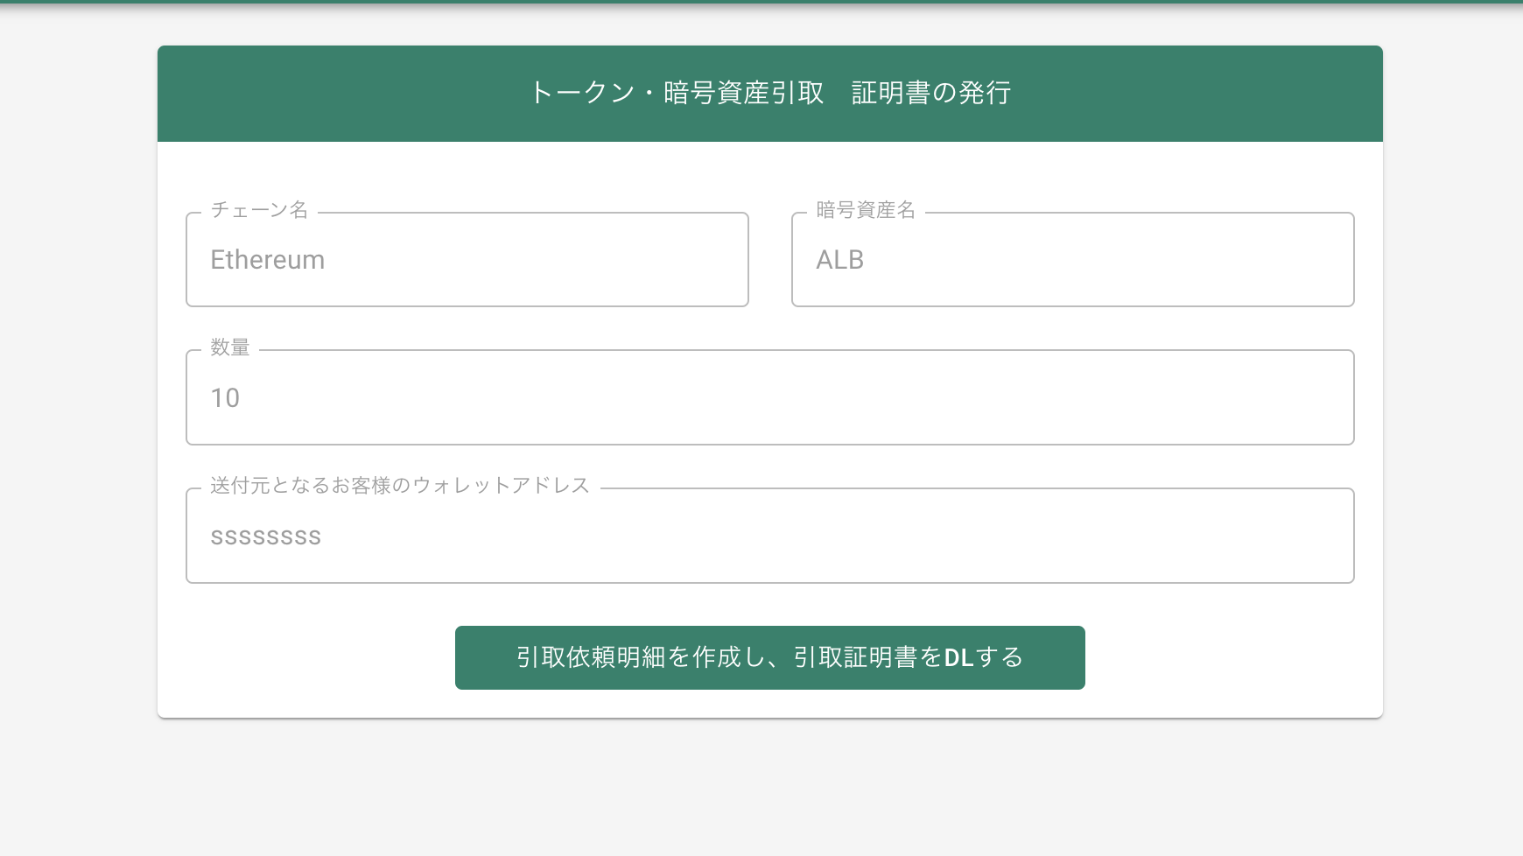Select the placeholder text Ethereum

(267, 259)
